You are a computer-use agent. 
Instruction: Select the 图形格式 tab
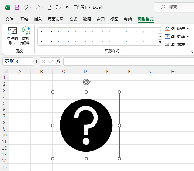(146, 19)
